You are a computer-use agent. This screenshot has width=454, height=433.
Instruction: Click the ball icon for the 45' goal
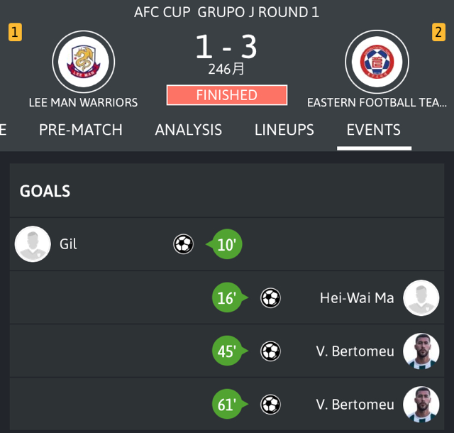point(270,351)
